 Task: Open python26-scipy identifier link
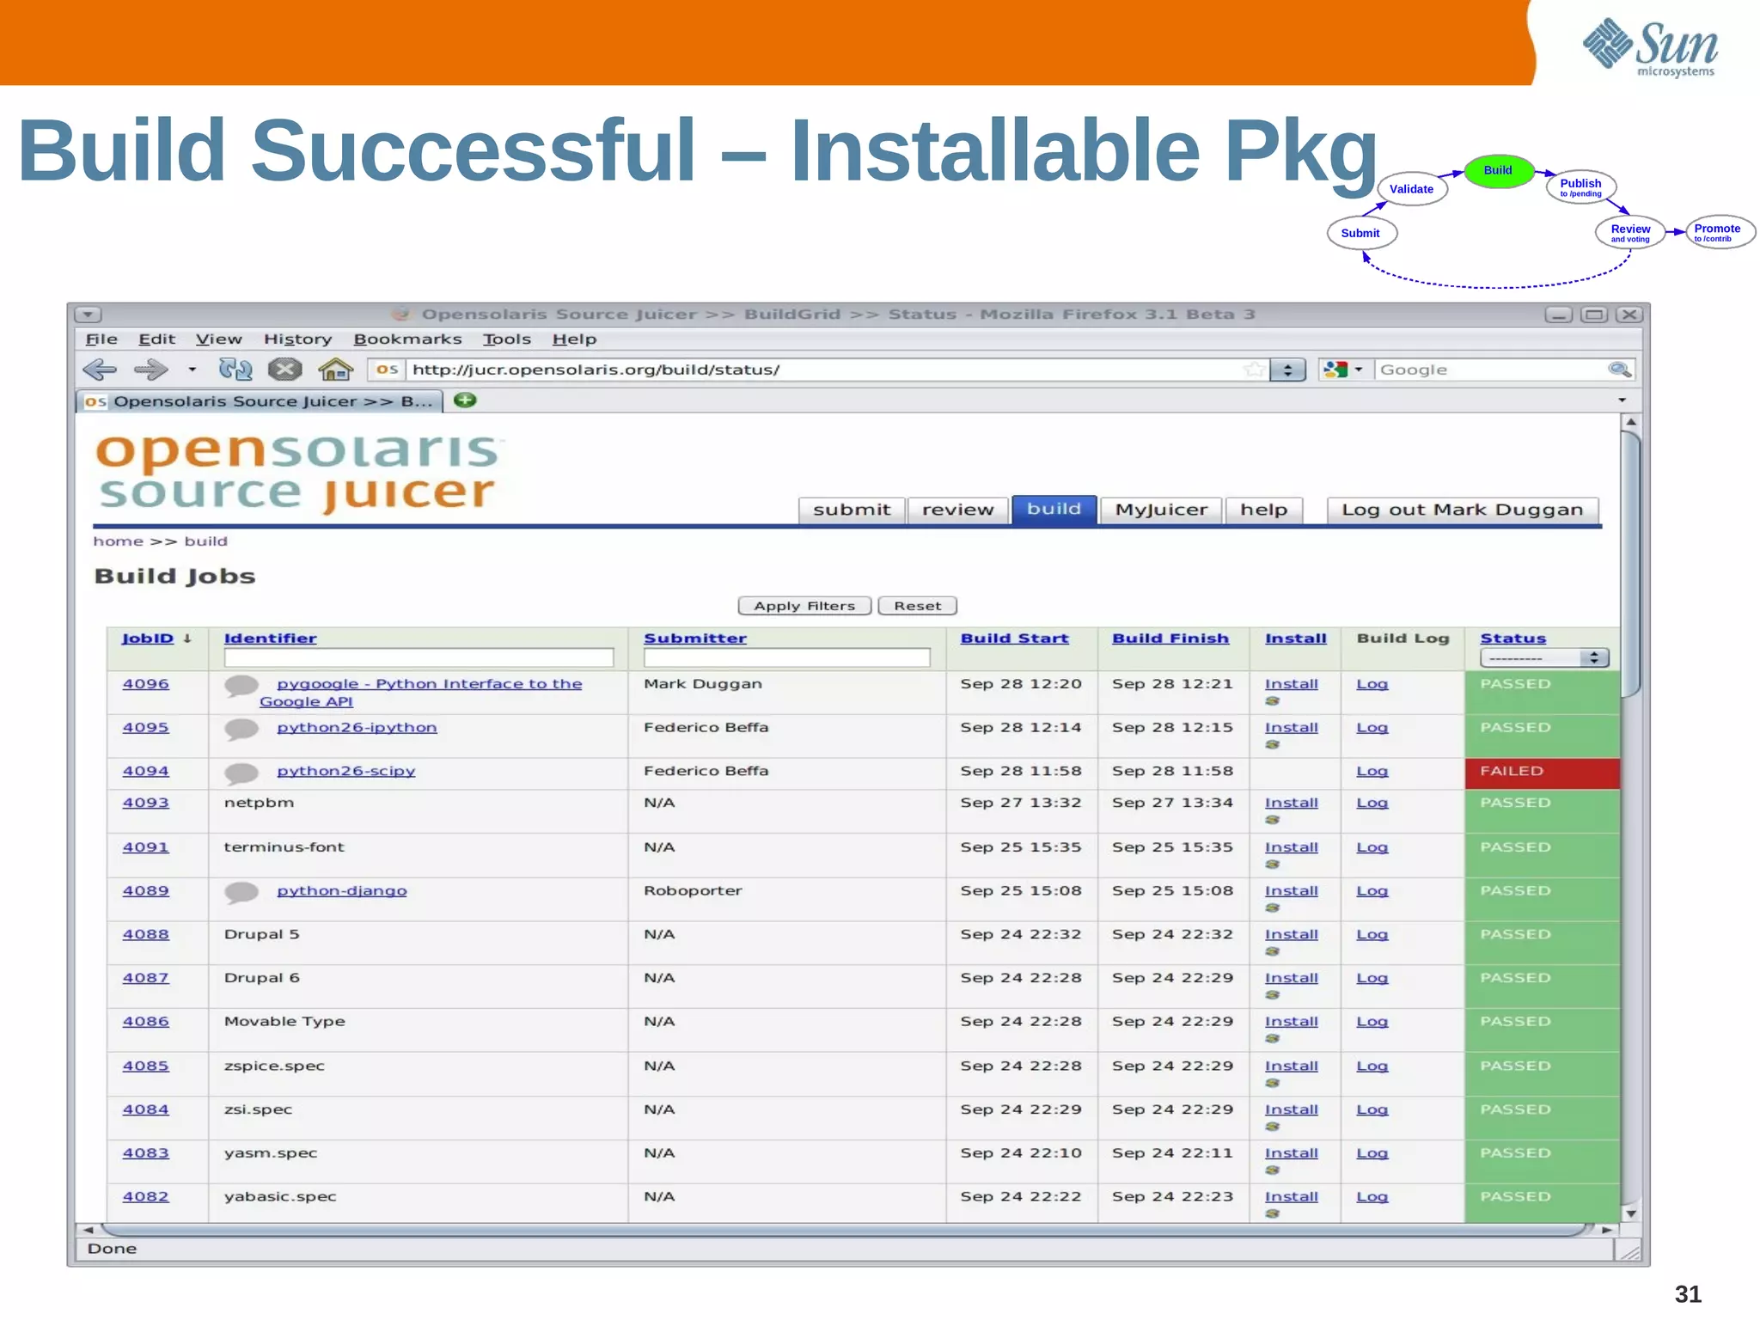[x=345, y=772]
